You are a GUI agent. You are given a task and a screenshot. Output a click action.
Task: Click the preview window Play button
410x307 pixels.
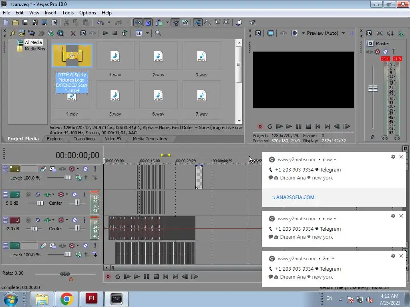click(289, 126)
